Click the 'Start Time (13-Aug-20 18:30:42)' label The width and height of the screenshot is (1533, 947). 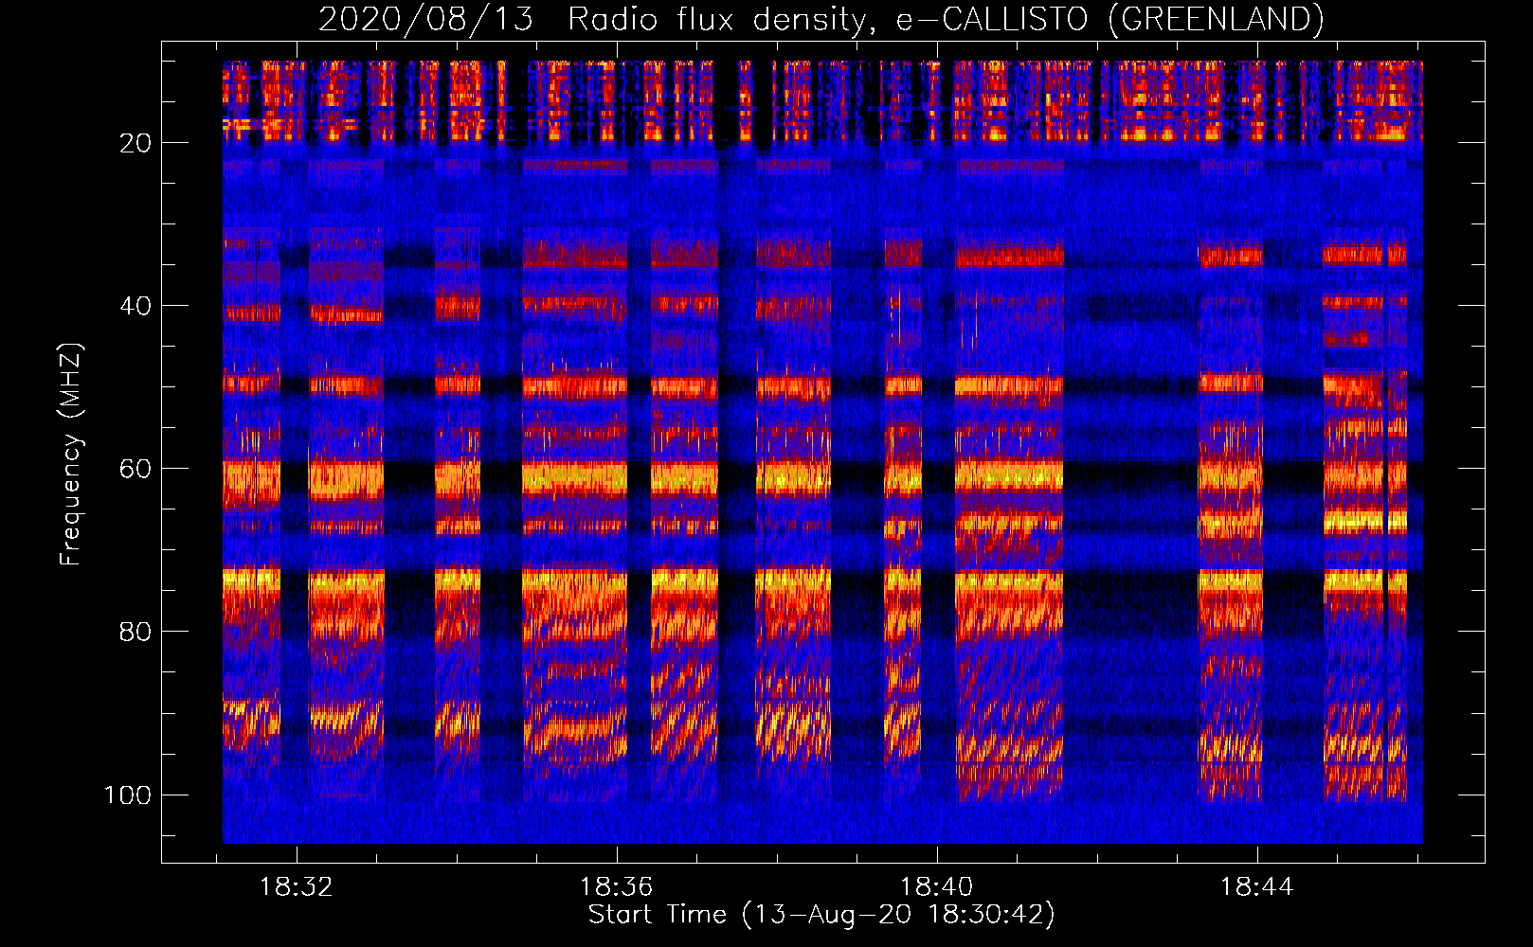click(x=821, y=915)
